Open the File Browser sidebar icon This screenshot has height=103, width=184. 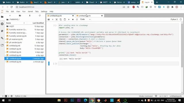(2, 17)
